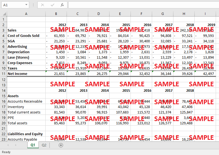Click the Accounts Payable label cell
Image resolution: width=219 pixels, height=155 pixels.
26,139
